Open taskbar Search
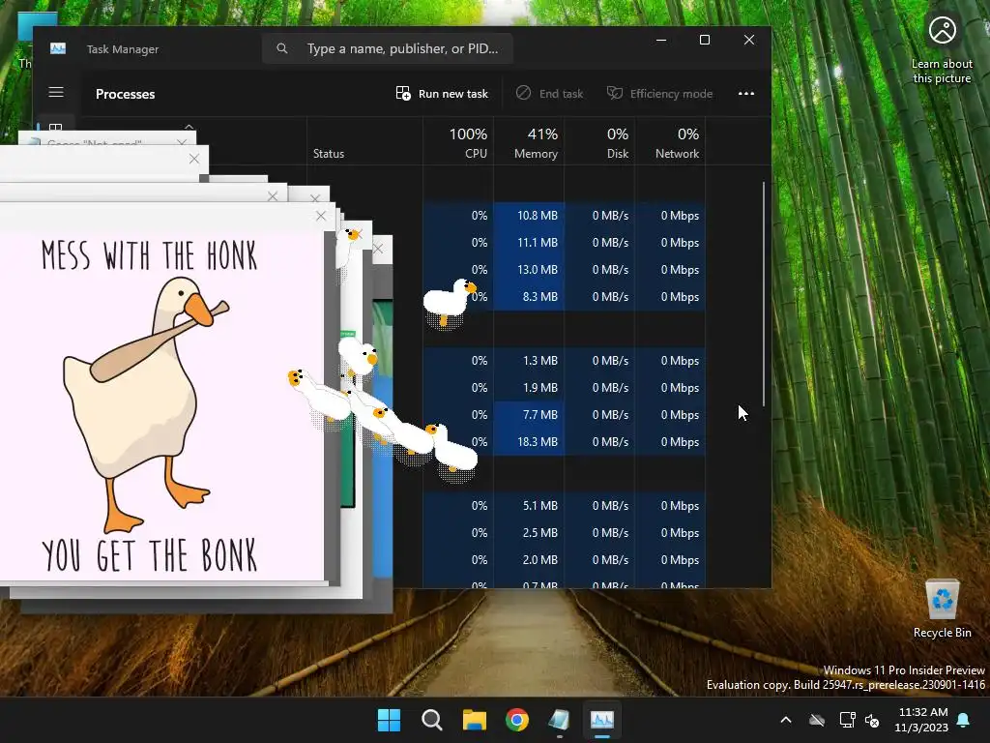Viewport: 990px width, 743px height. pyautogui.click(x=432, y=720)
